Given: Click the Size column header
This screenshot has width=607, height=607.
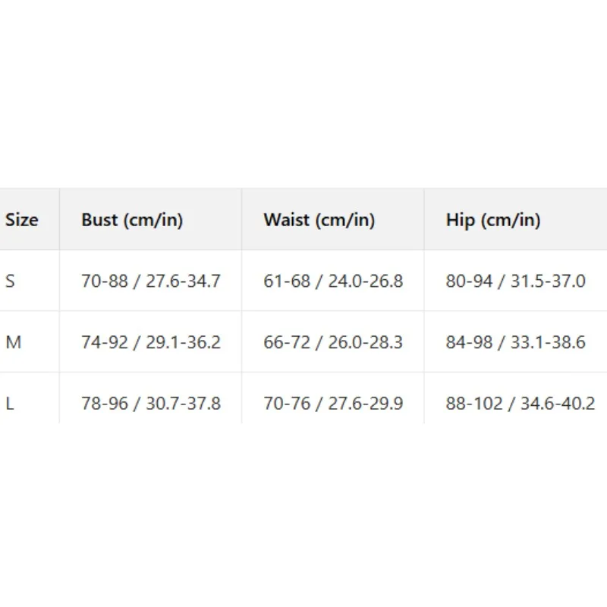Looking at the screenshot, I should tap(21, 220).
